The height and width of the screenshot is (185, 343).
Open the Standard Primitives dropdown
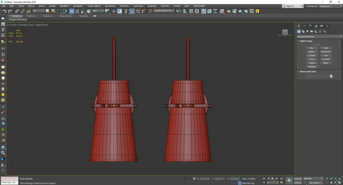pos(319,36)
